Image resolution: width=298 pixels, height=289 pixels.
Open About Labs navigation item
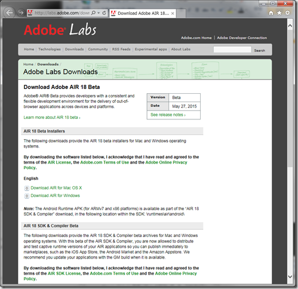pos(181,49)
